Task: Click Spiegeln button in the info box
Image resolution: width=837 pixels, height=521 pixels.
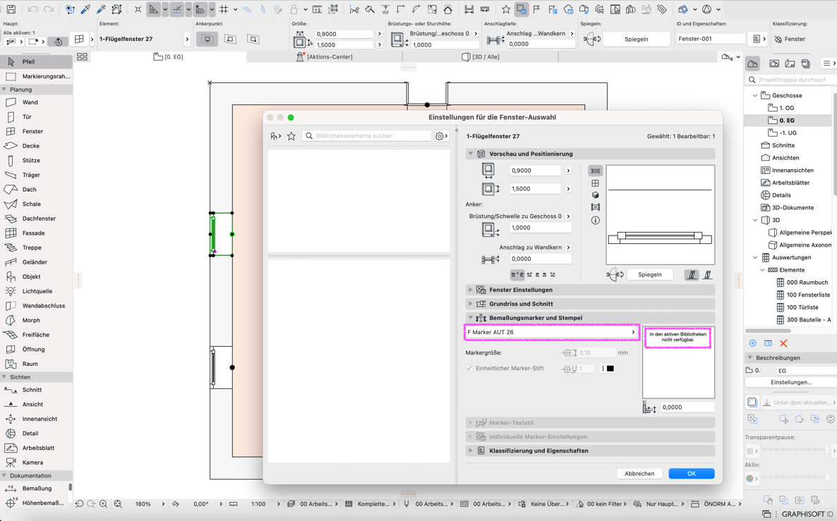Action: click(x=637, y=39)
